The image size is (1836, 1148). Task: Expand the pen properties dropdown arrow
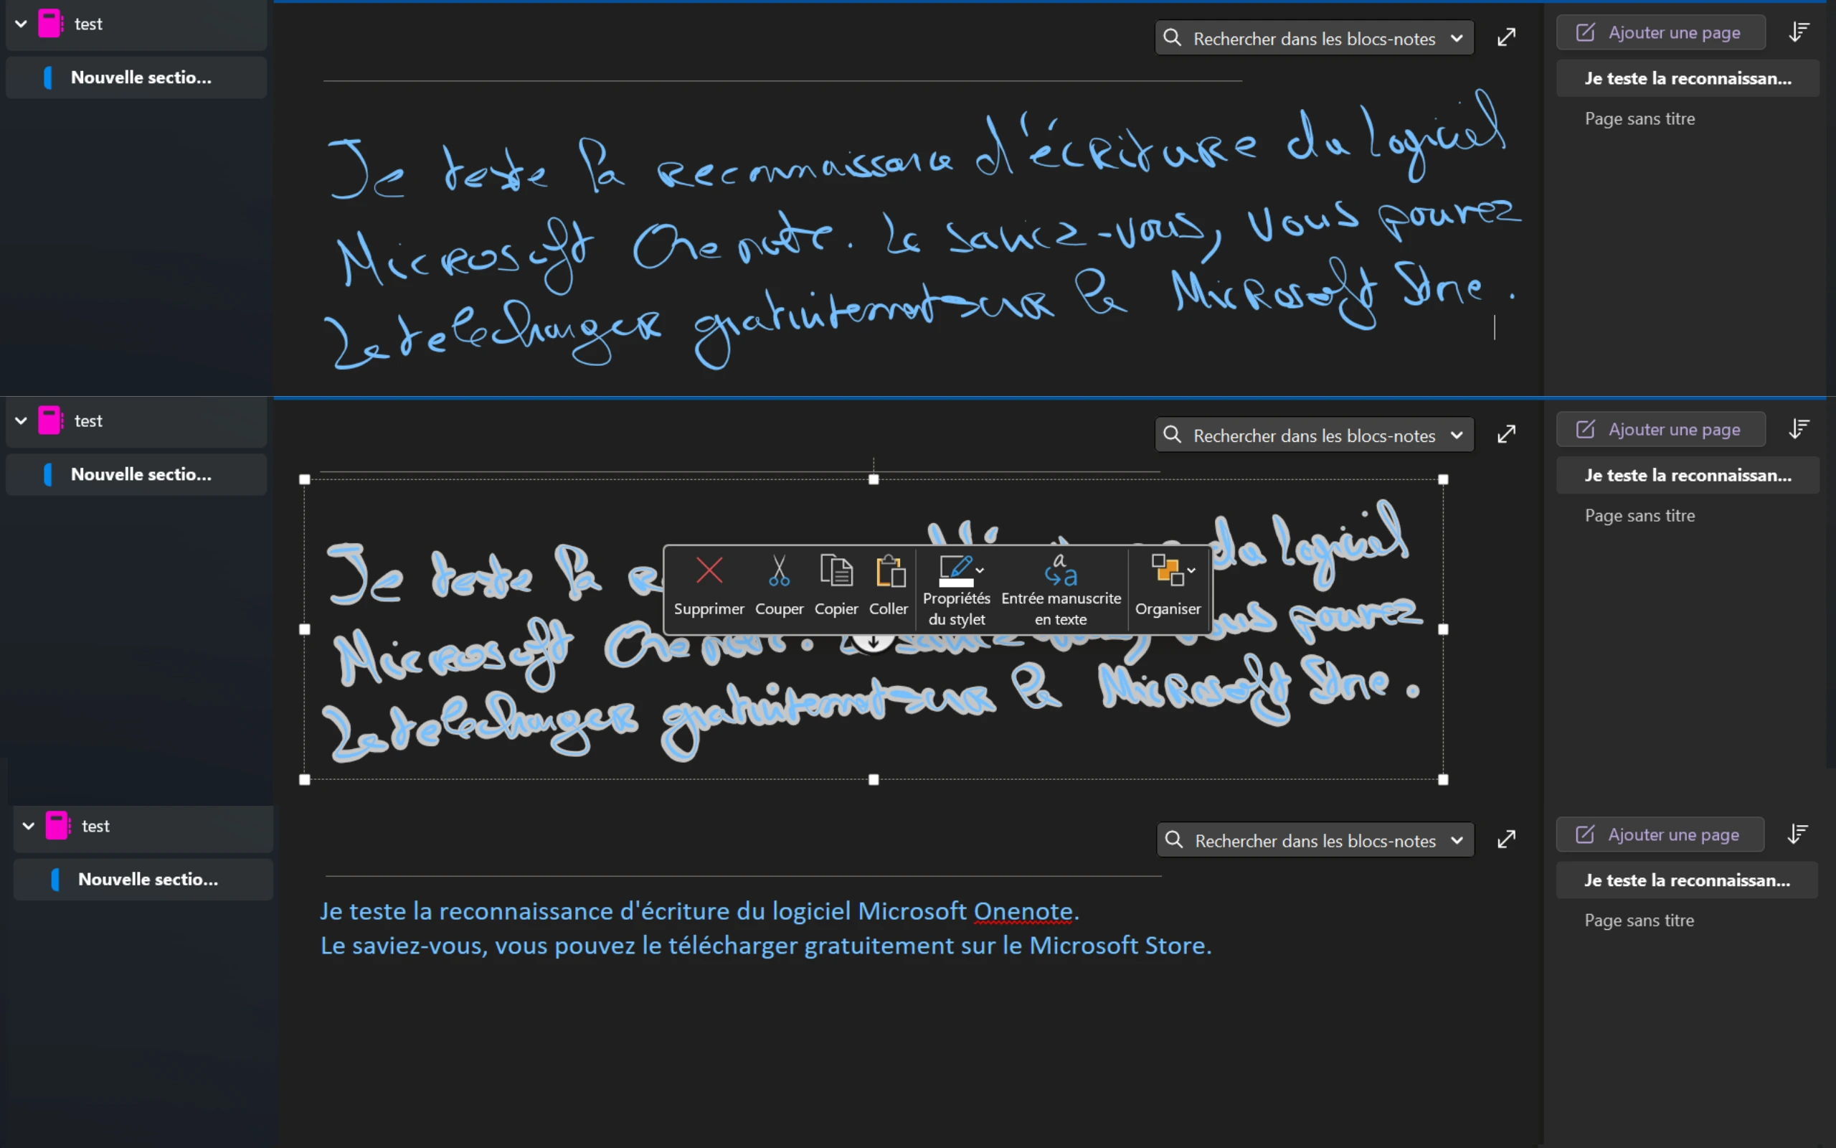tap(980, 570)
